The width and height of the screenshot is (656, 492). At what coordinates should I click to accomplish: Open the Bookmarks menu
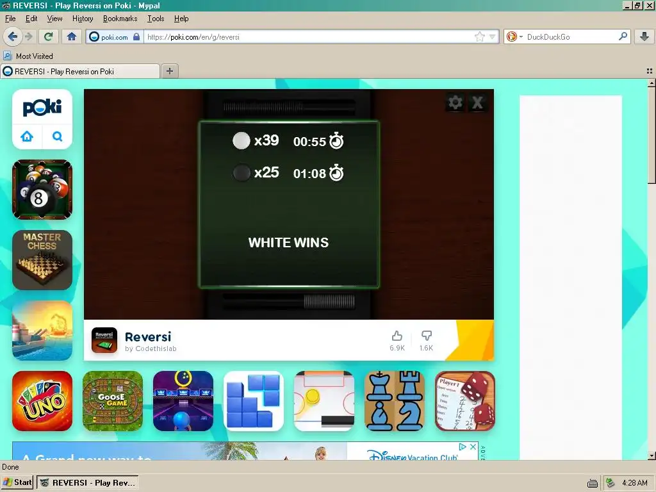(120, 19)
